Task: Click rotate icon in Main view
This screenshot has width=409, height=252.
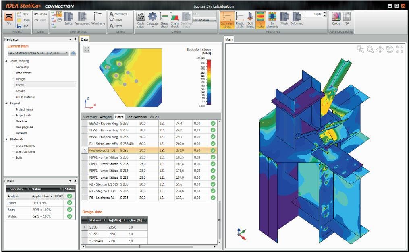Action: [x=390, y=49]
